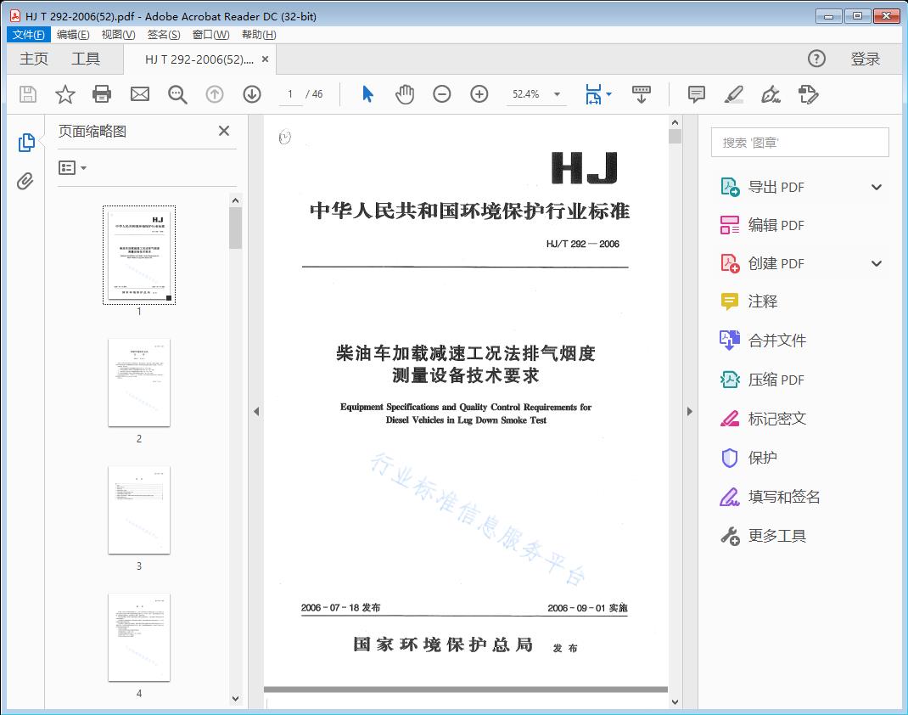Viewport: 908px width, 715px height.
Task: Open the find text magnifier tool
Action: (x=177, y=94)
